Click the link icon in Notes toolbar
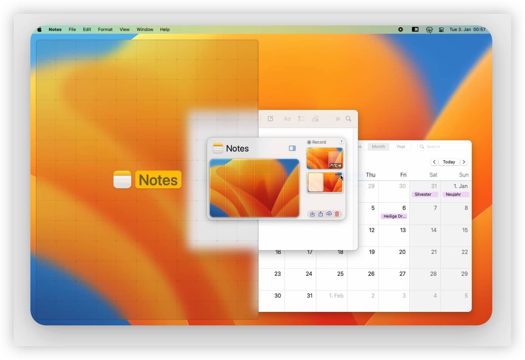The image size is (525, 360). point(315,119)
